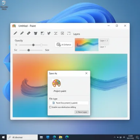This screenshot has height=140, width=140.
Task: Open the rightmost Edge icon in the taskbar
Action: 67,137
